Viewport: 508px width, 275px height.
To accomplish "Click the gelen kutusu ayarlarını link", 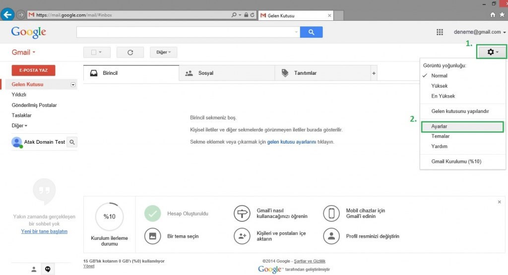I will (x=292, y=142).
